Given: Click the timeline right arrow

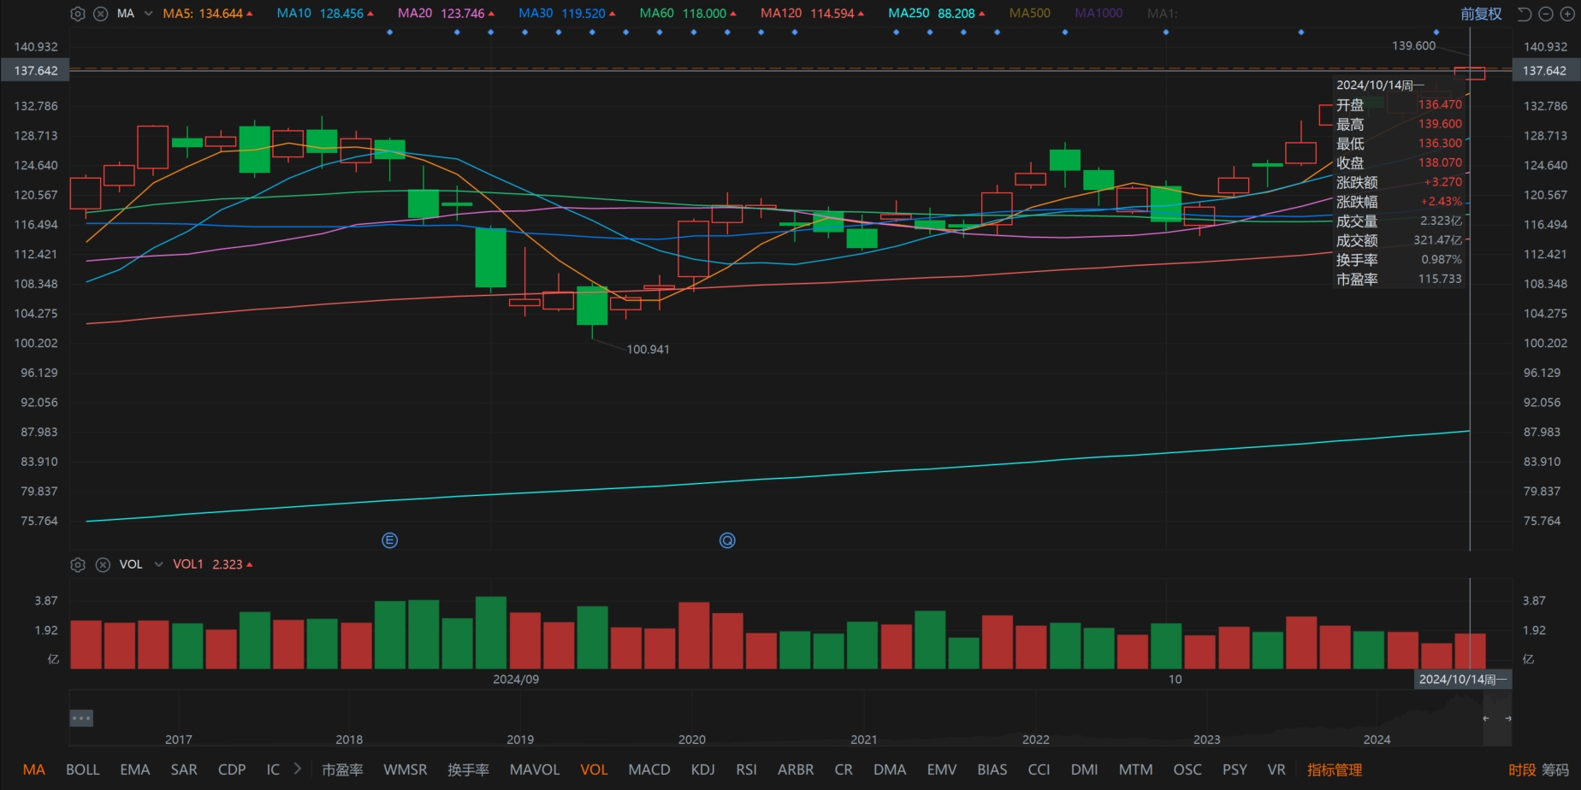Looking at the screenshot, I should point(1507,718).
